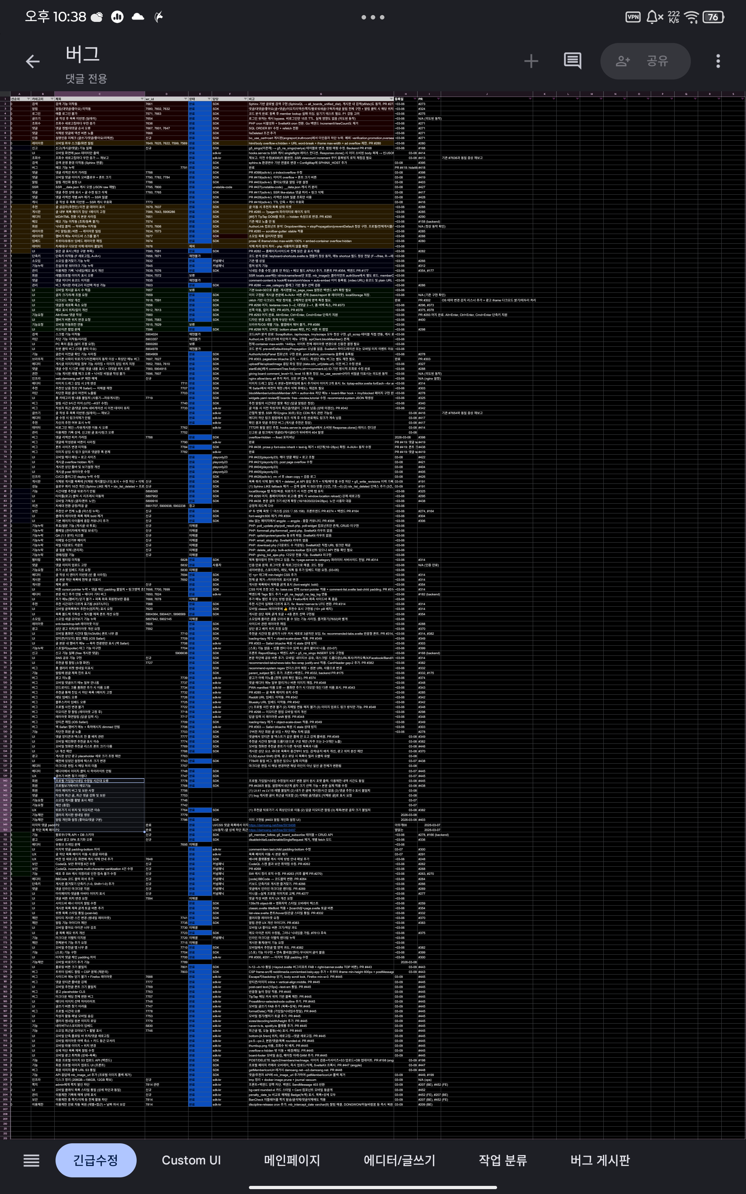Switch to the 버그 게시판 sheet tab
The width and height of the screenshot is (746, 1194).
point(600,1160)
